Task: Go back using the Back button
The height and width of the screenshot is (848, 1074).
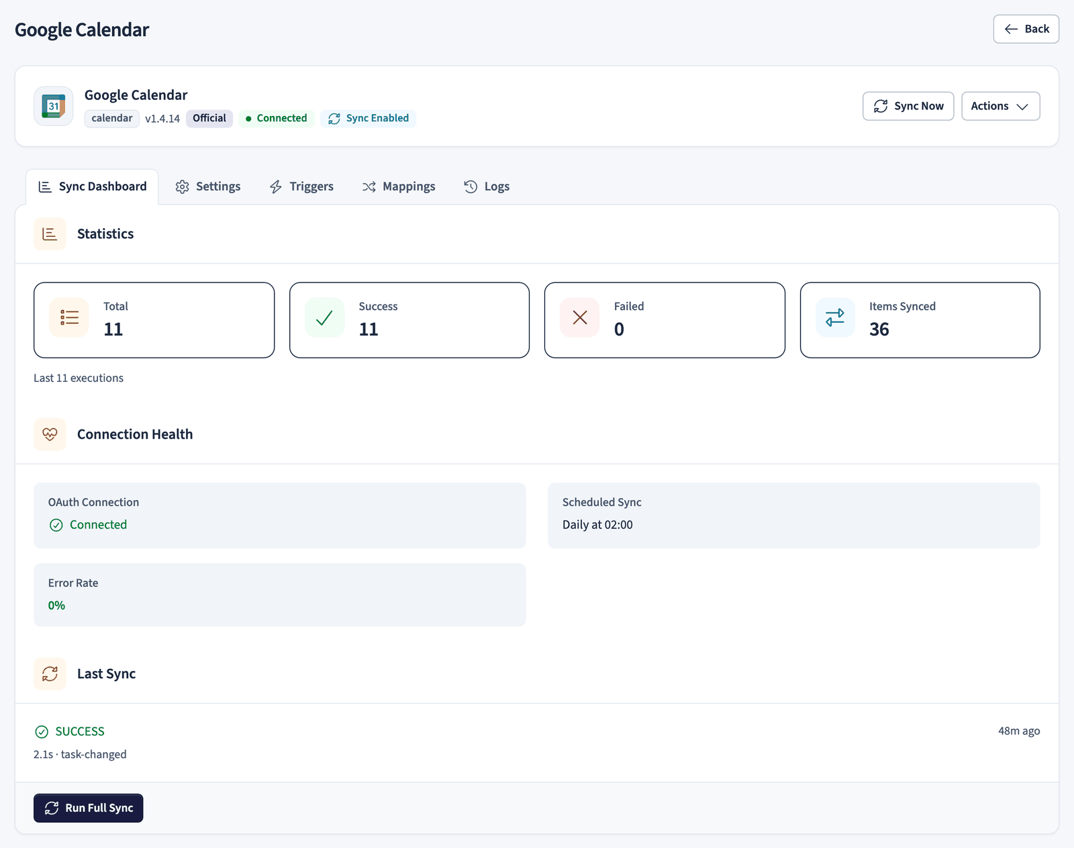Action: 1026,29
